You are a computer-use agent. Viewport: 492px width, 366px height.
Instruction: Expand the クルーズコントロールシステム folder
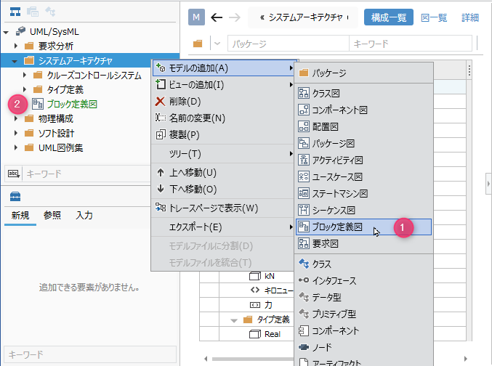[25, 76]
